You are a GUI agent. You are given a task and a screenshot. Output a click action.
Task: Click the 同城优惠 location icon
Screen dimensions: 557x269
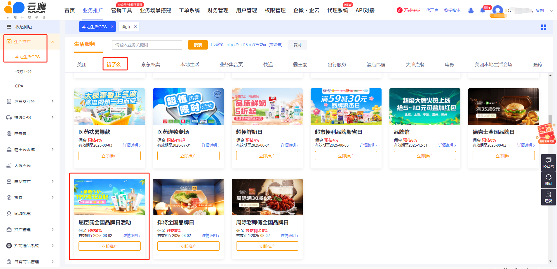pyautogui.click(x=9, y=214)
